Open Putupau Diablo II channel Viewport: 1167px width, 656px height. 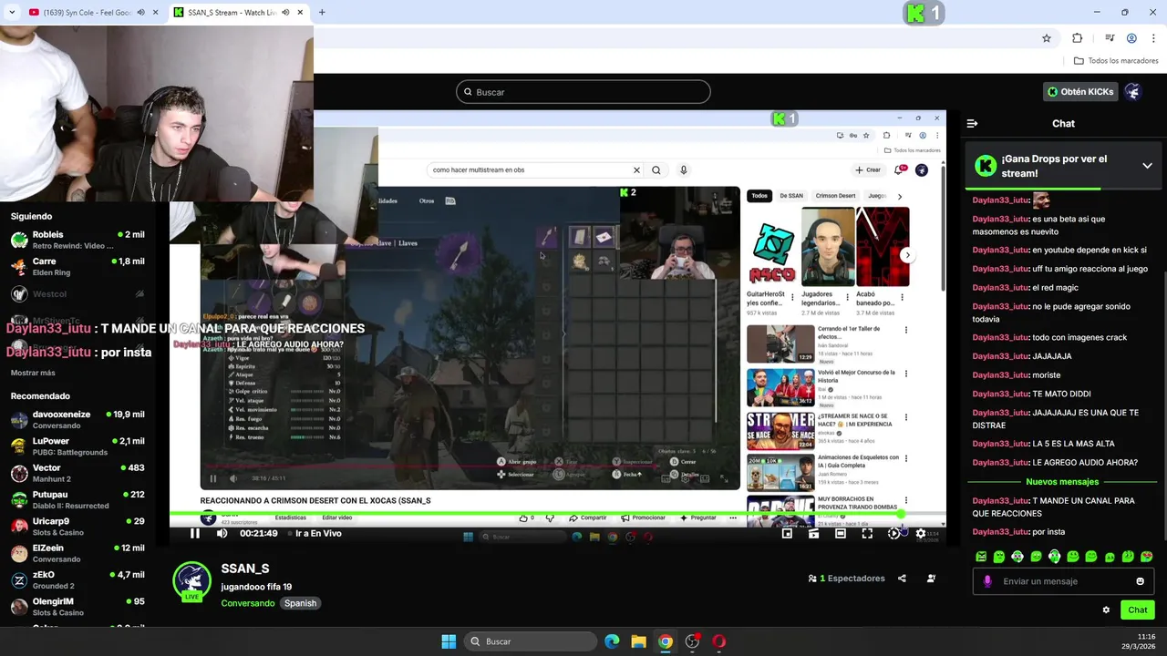77,500
